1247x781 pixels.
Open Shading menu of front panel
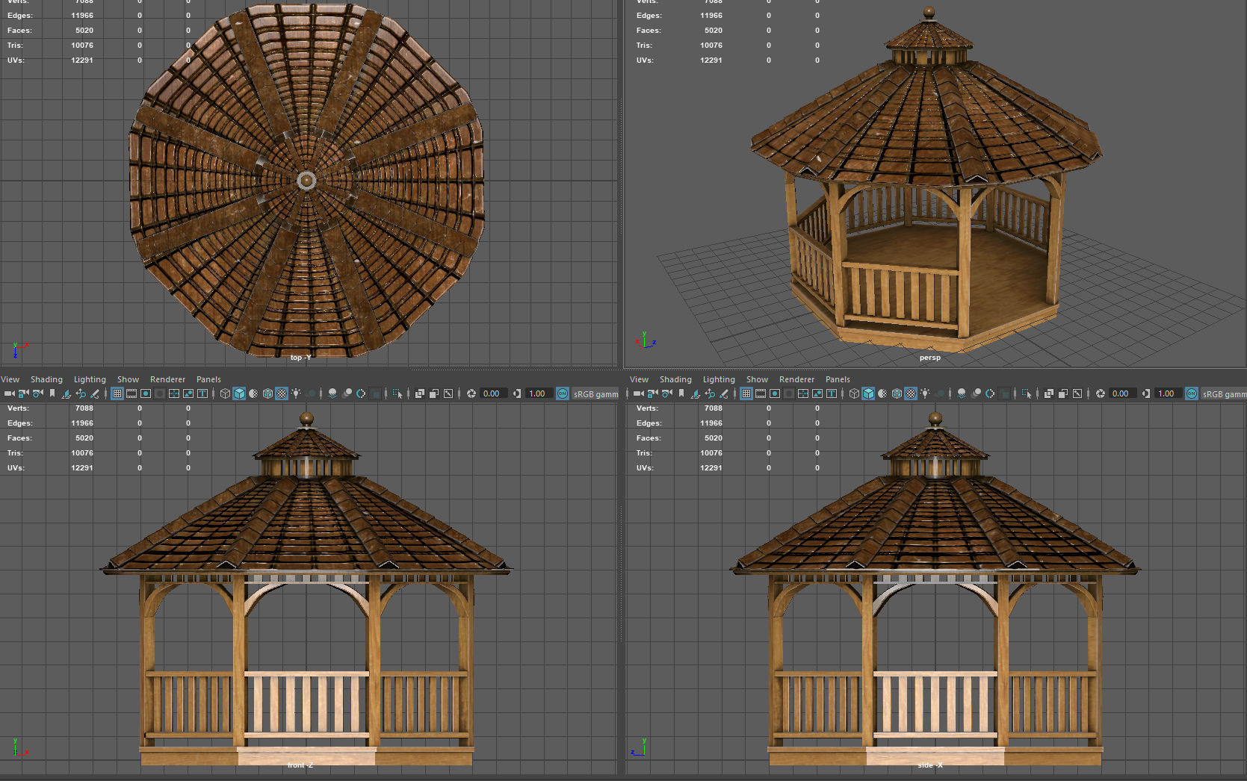tap(46, 379)
